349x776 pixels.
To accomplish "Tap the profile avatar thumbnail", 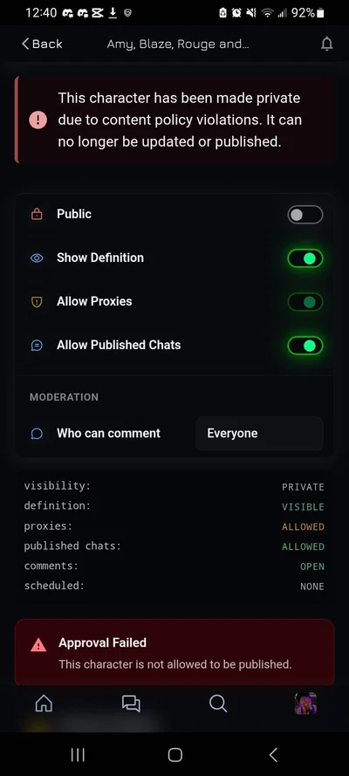I will 305,704.
